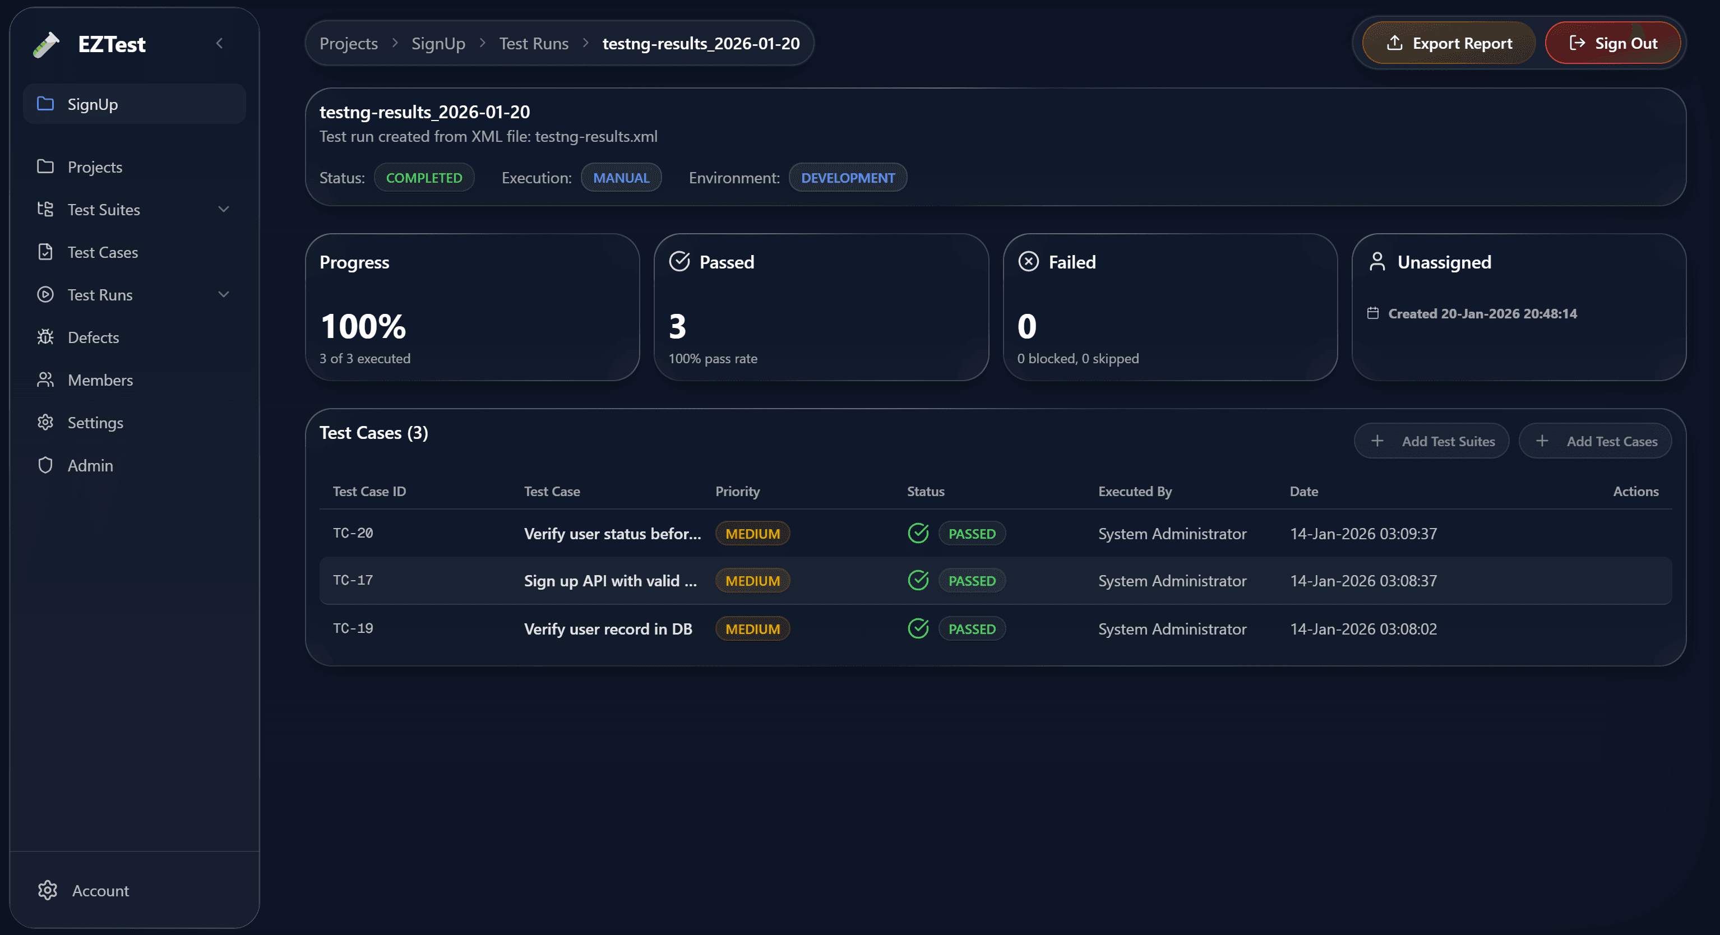This screenshot has width=1720, height=935.
Task: Open Members via the people icon
Action: tap(45, 379)
